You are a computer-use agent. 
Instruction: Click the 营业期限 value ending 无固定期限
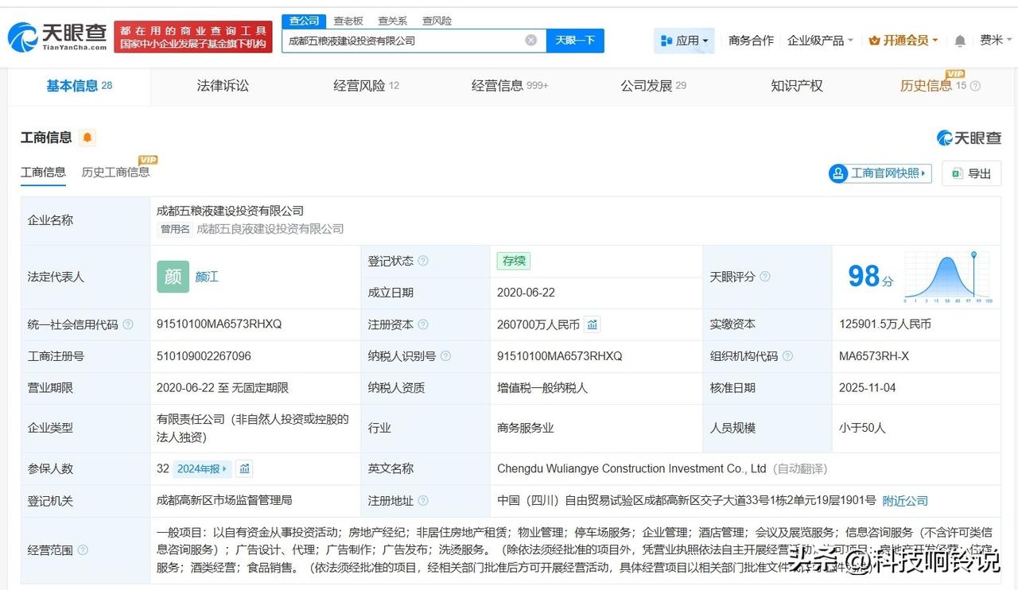tap(223, 388)
